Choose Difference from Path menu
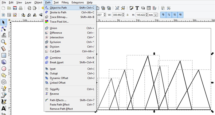Image resolution: width=215 pixels, height=115 pixels. point(70,33)
